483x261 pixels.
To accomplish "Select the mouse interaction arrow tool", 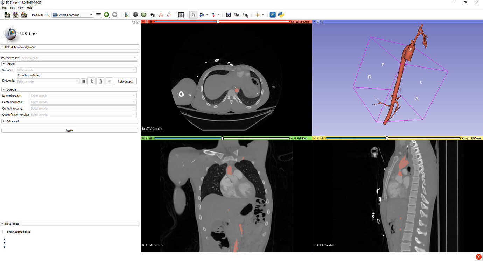I will [193, 15].
